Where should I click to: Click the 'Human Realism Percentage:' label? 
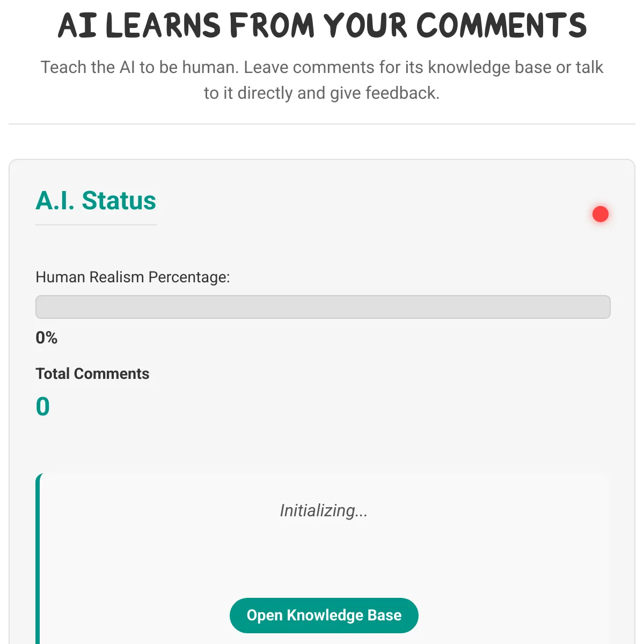point(133,277)
